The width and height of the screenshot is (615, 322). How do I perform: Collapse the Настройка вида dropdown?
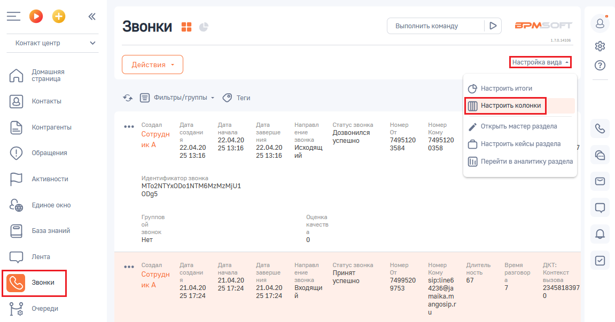point(540,62)
